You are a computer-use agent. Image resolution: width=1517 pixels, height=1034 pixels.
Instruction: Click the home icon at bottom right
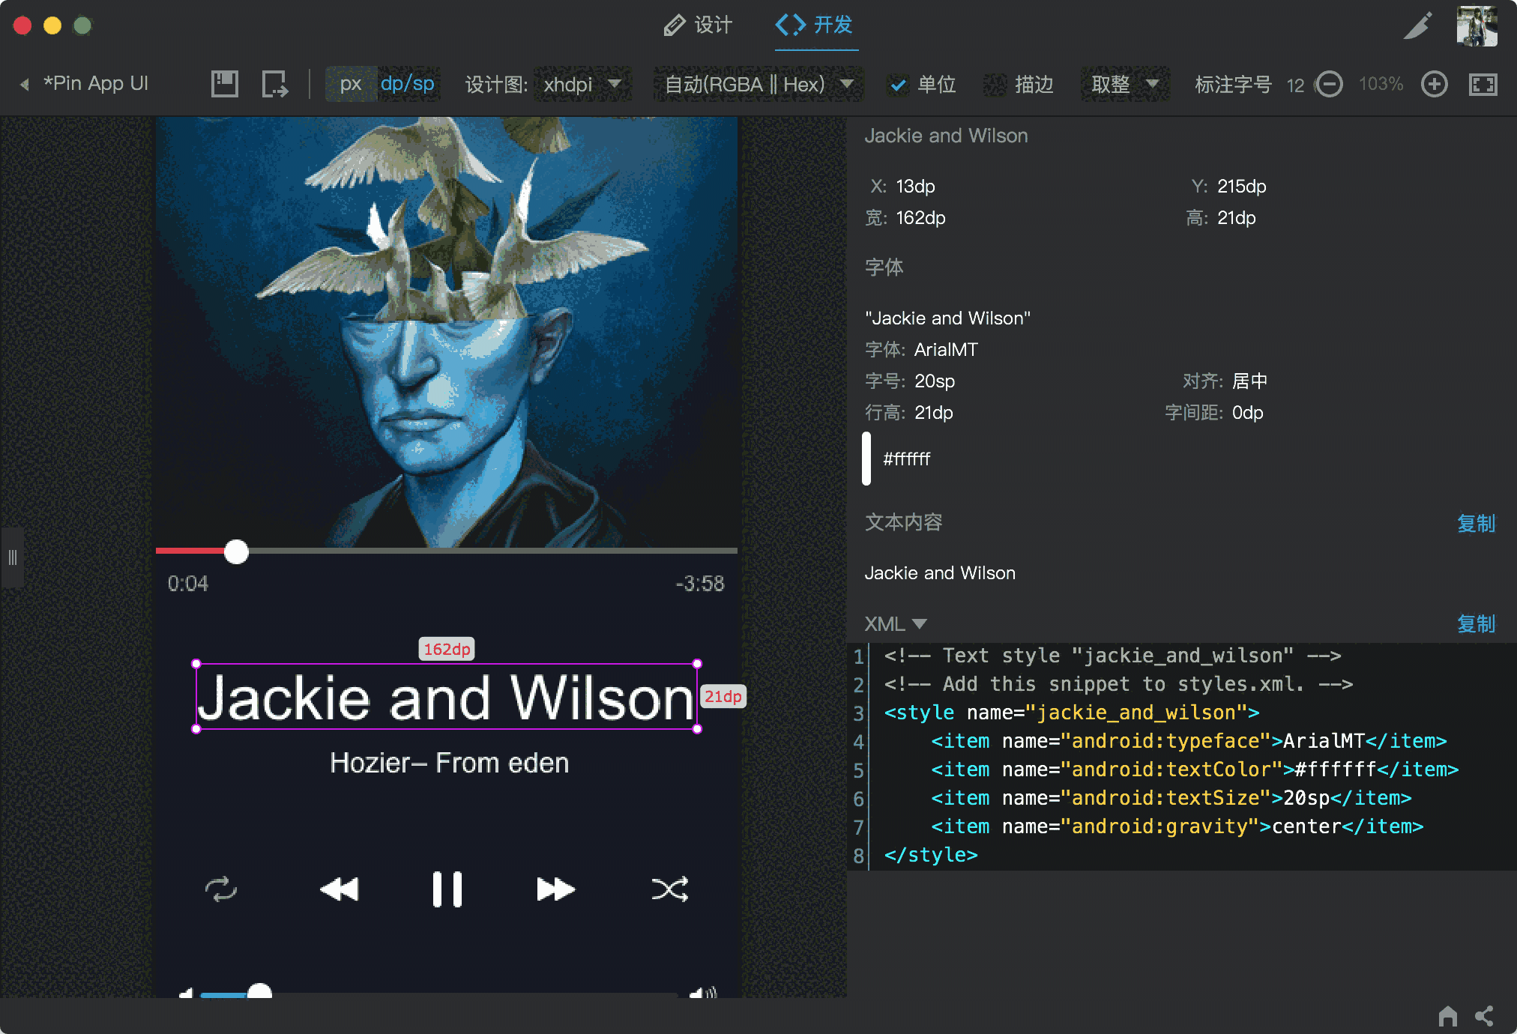point(1447,1016)
